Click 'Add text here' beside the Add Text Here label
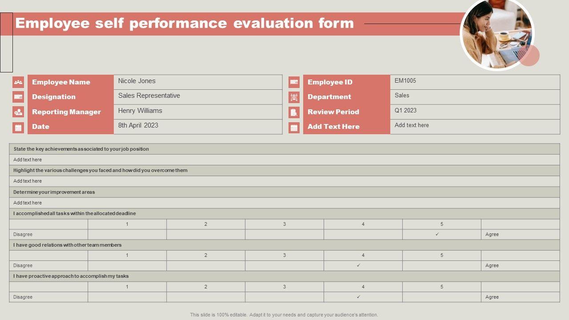The width and height of the screenshot is (569, 320). click(412, 125)
